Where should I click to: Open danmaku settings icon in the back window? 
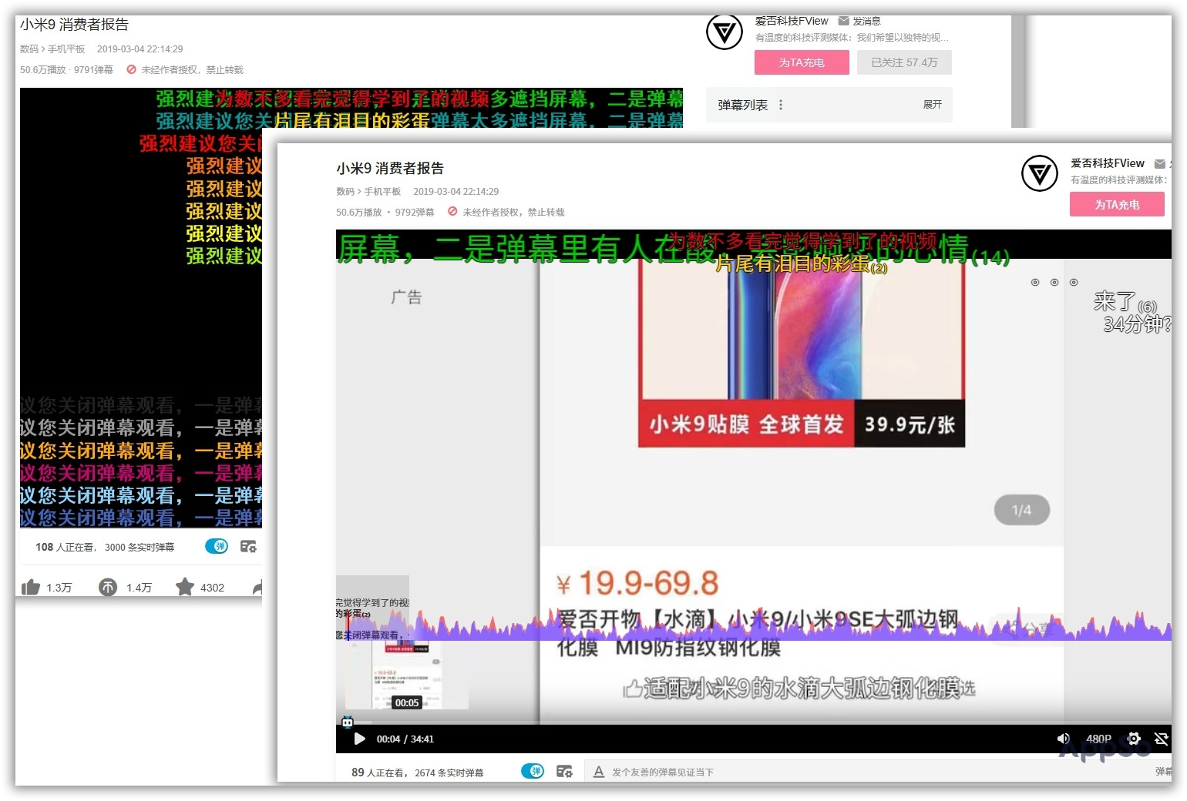tap(248, 546)
